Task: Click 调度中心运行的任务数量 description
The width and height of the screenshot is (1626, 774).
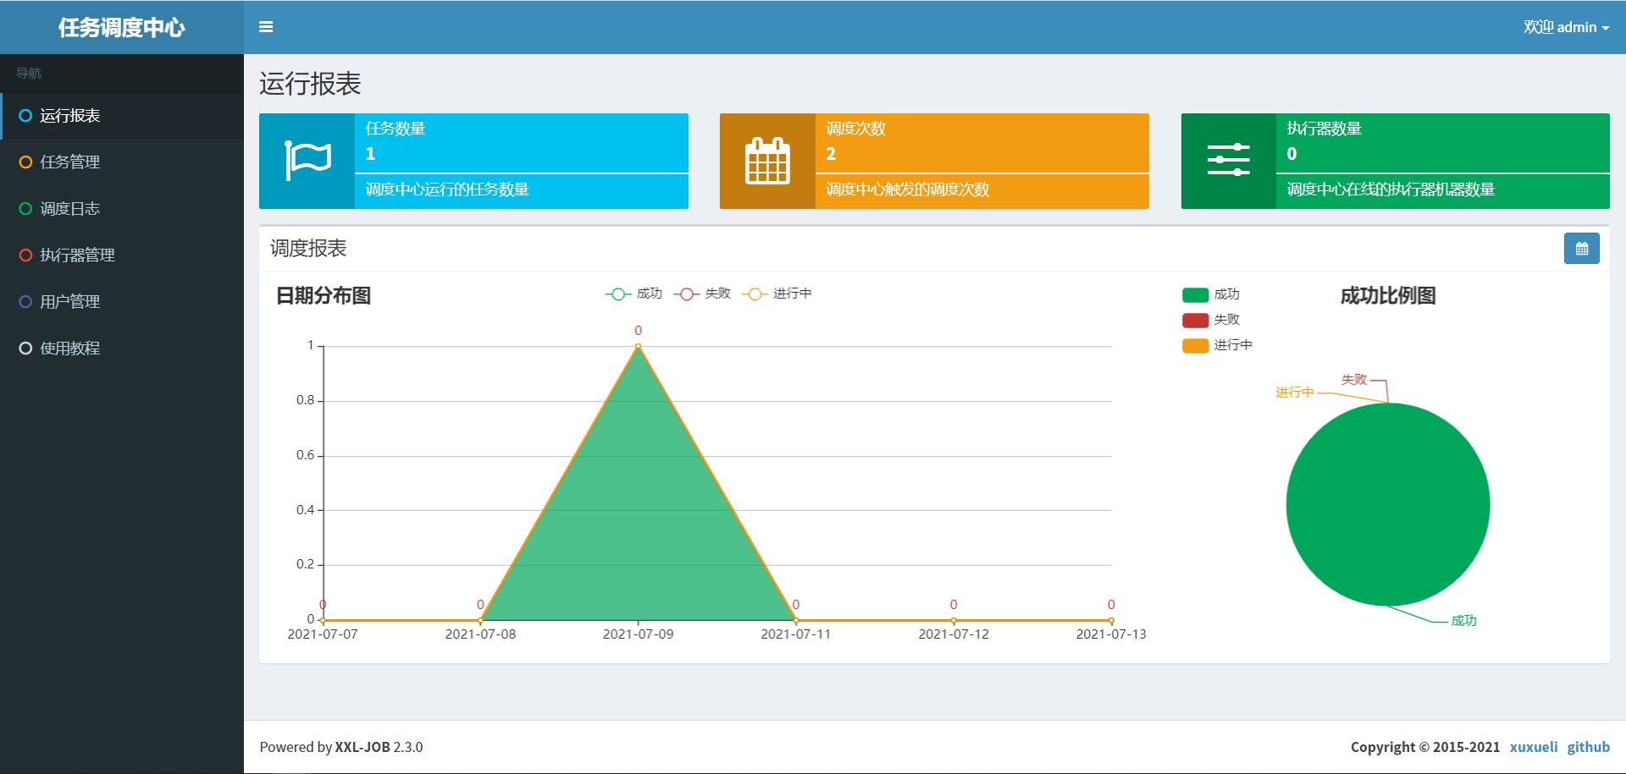Action: pos(447,189)
